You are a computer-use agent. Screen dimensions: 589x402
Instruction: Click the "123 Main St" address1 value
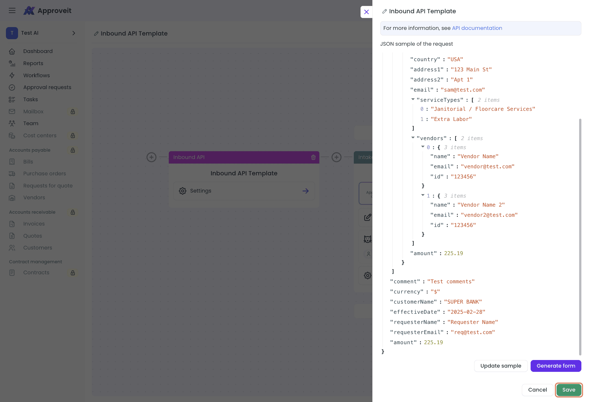click(471, 70)
